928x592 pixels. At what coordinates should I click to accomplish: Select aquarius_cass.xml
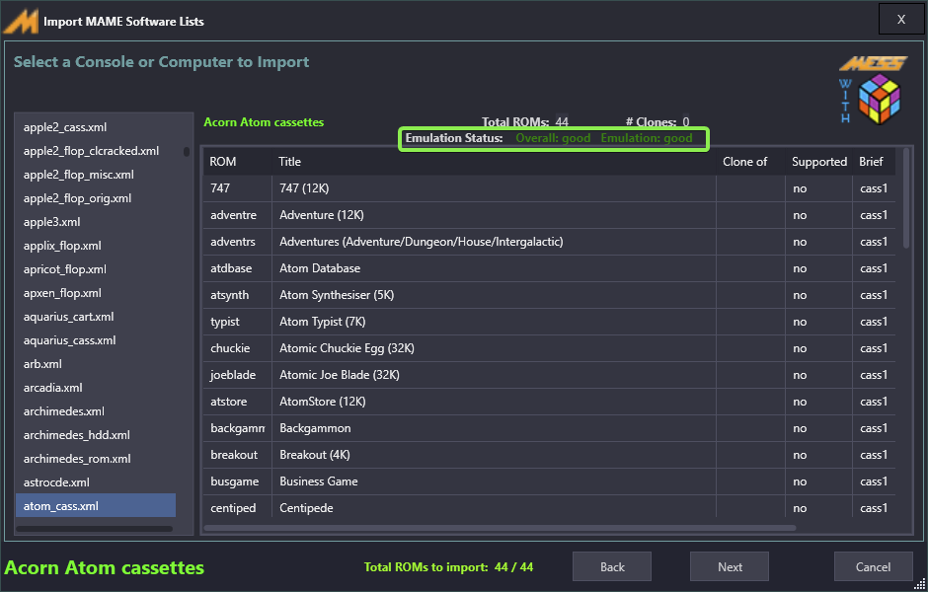(96, 340)
